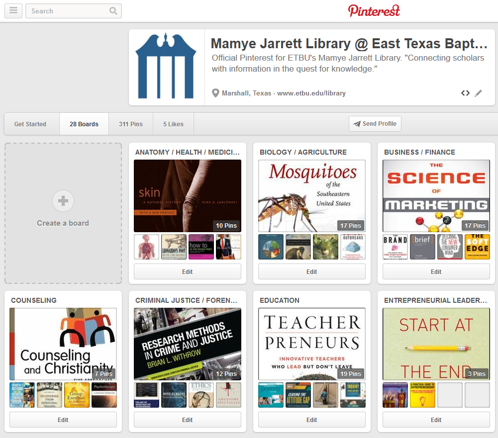Image resolution: width=498 pixels, height=438 pixels.
Task: Open the Counseling board title
Action: 34,301
